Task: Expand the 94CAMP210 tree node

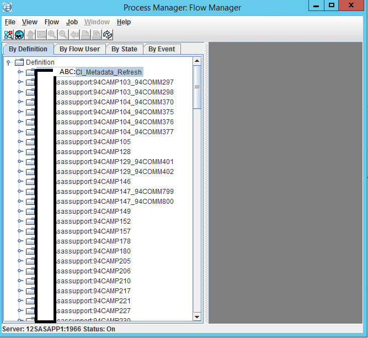Action: 20,281
